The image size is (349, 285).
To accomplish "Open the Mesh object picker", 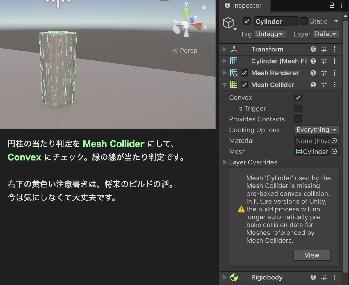I will [334, 152].
